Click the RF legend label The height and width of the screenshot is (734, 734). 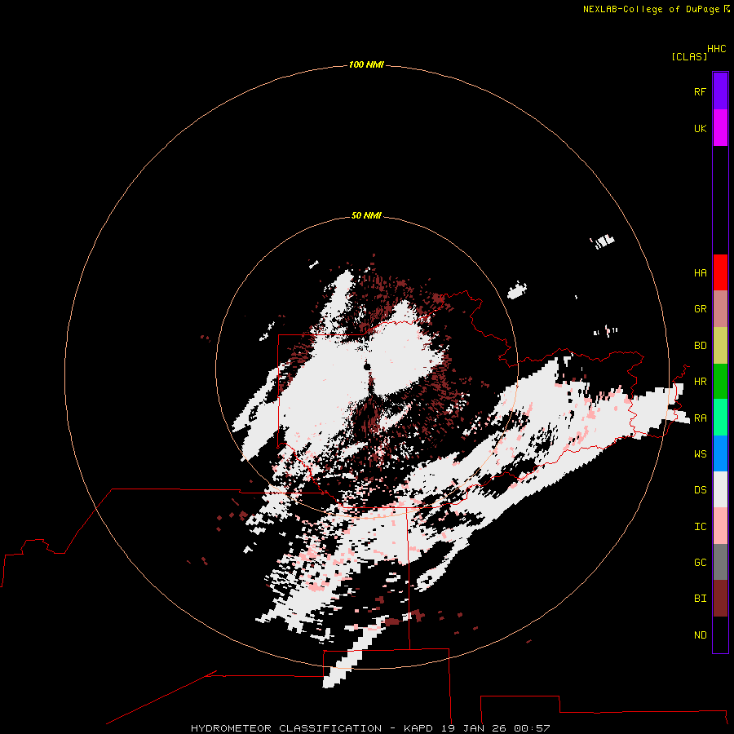pos(700,92)
